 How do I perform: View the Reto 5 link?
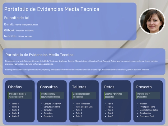coord(110,116)
